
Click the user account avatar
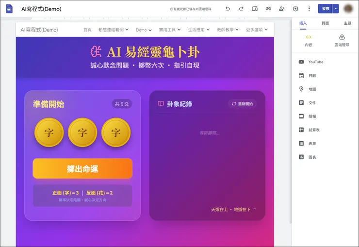tap(348, 9)
